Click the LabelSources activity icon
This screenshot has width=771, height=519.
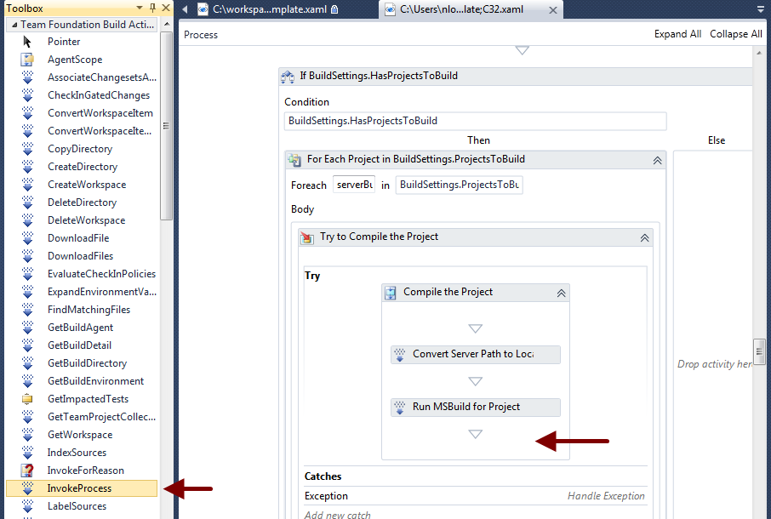click(27, 506)
